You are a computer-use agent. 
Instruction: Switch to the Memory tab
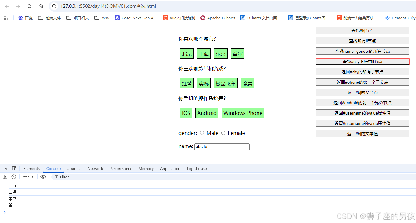tap(146, 168)
